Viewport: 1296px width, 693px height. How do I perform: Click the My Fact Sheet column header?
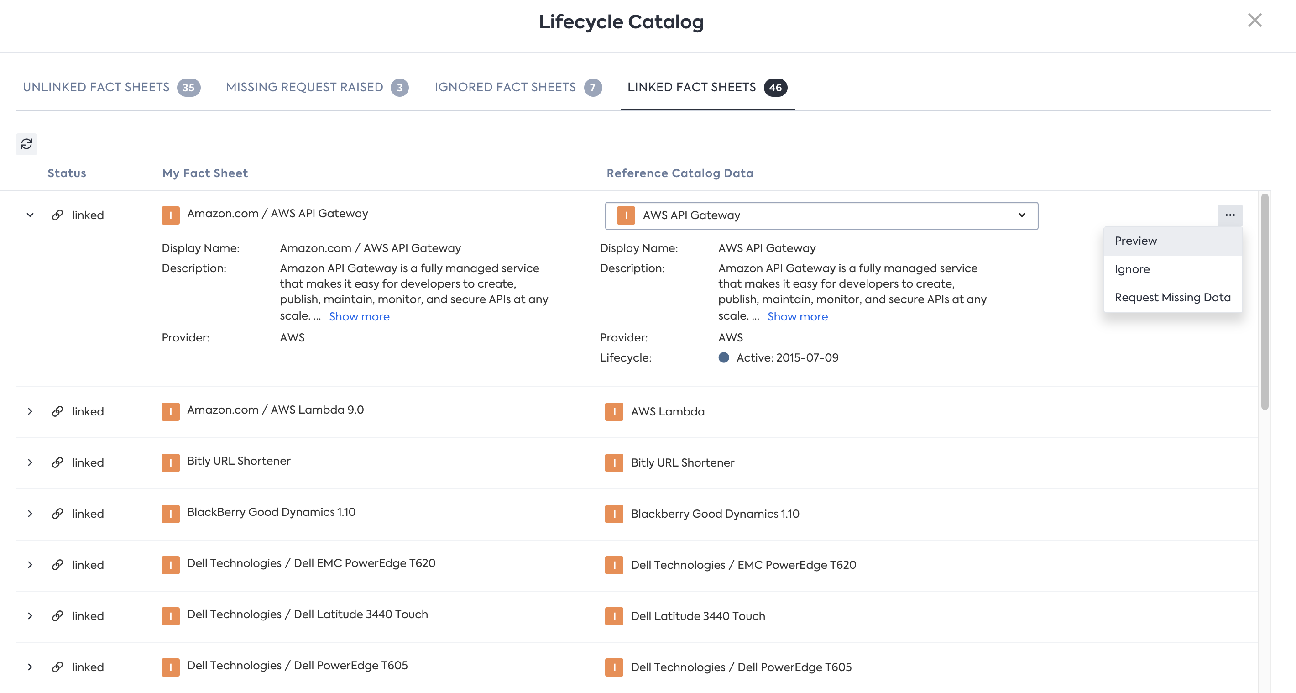click(x=205, y=173)
